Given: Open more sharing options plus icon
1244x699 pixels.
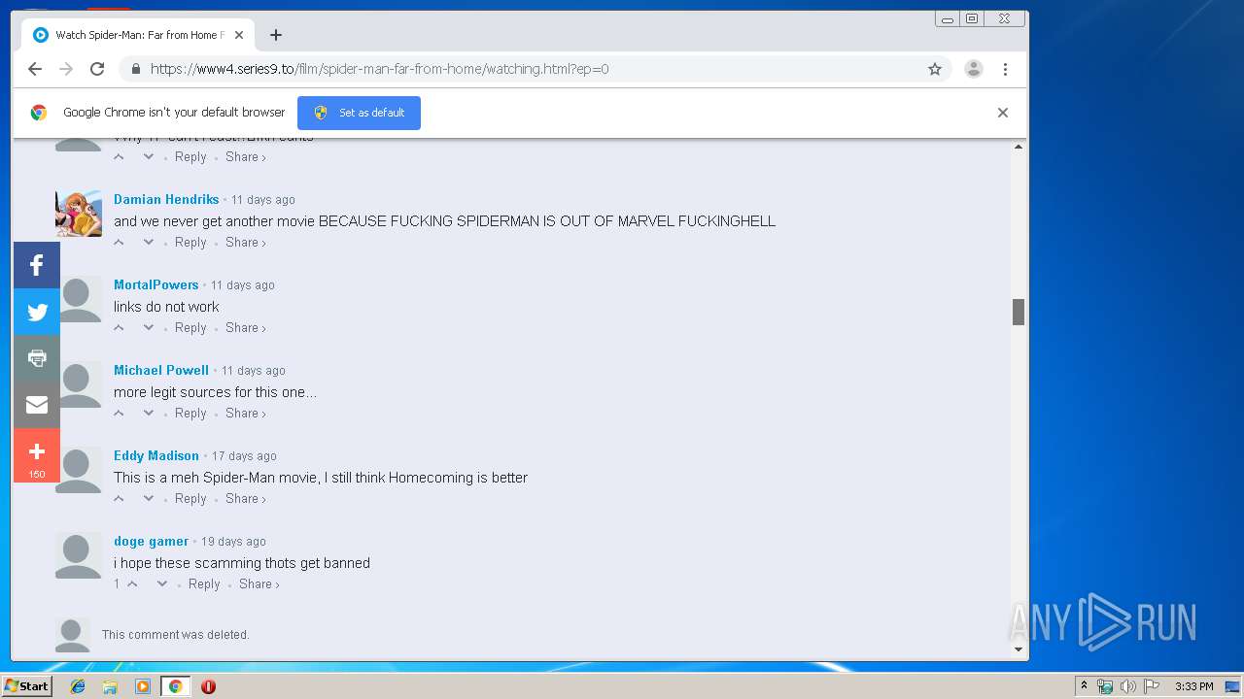Looking at the screenshot, I should point(37,455).
